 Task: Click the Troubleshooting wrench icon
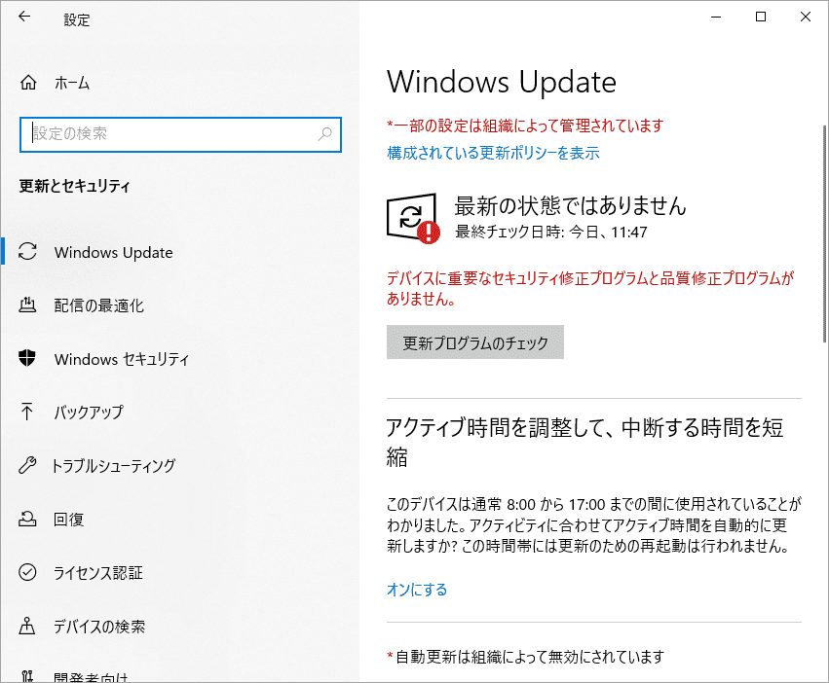pyautogui.click(x=27, y=465)
